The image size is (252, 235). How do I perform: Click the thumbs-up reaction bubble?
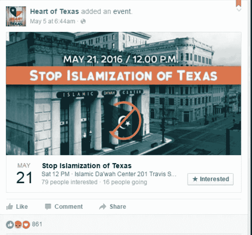[x=10, y=225]
